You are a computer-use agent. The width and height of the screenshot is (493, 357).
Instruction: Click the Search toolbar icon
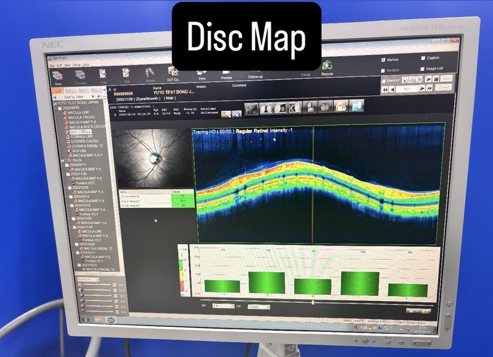(150, 73)
